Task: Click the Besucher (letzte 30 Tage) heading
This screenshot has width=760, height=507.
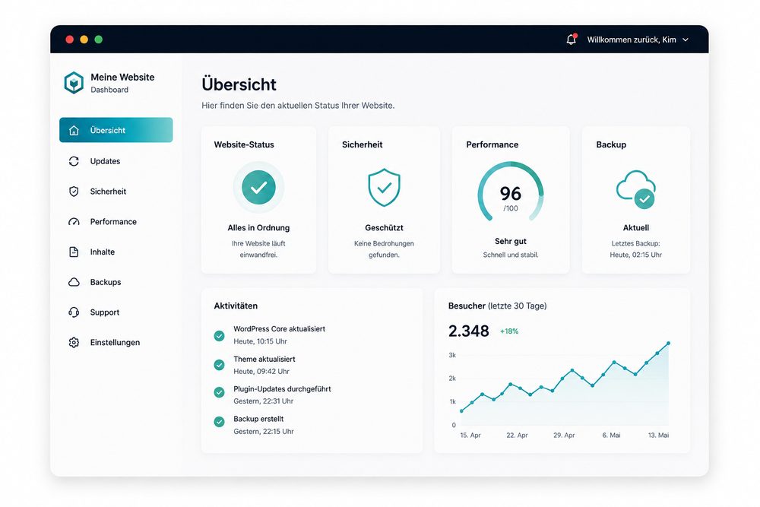Action: point(497,306)
